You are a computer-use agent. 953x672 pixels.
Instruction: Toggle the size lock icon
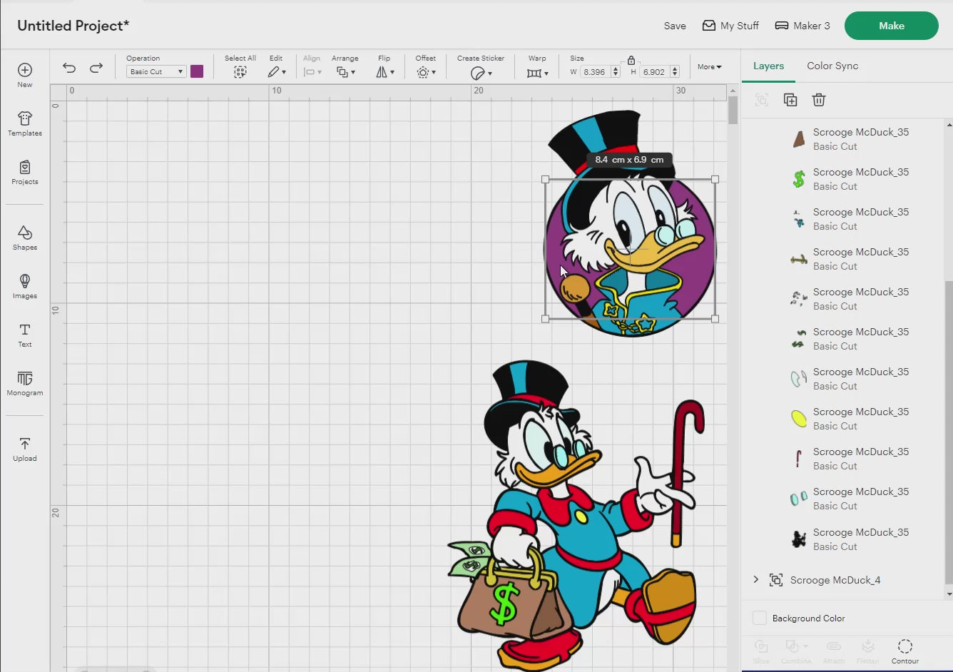pos(631,60)
